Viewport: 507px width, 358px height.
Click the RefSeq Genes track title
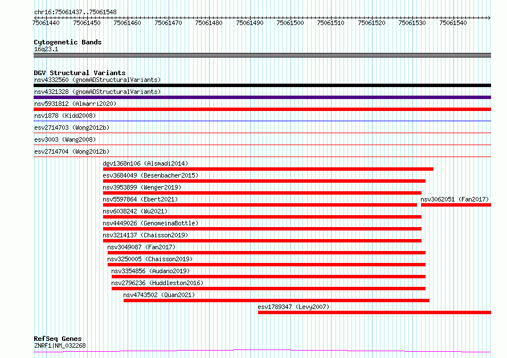58,339
